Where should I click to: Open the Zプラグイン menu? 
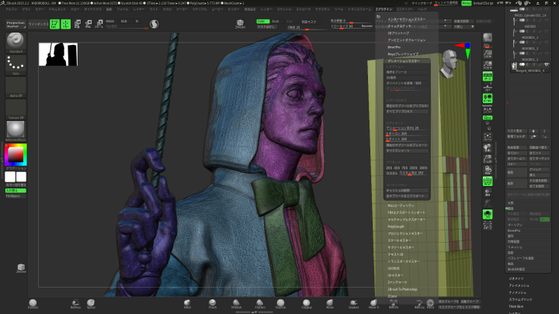point(384,9)
